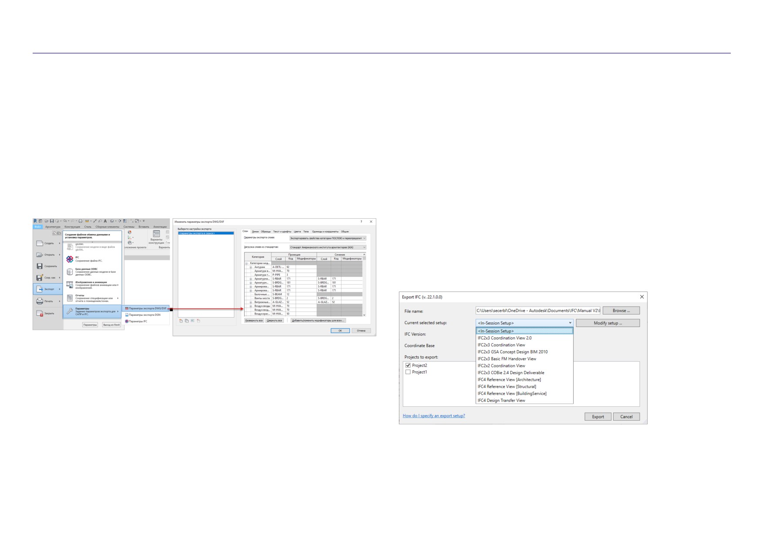This screenshot has width=763, height=539.
Task: Click the Открыть folder icon
Action: tap(40, 254)
